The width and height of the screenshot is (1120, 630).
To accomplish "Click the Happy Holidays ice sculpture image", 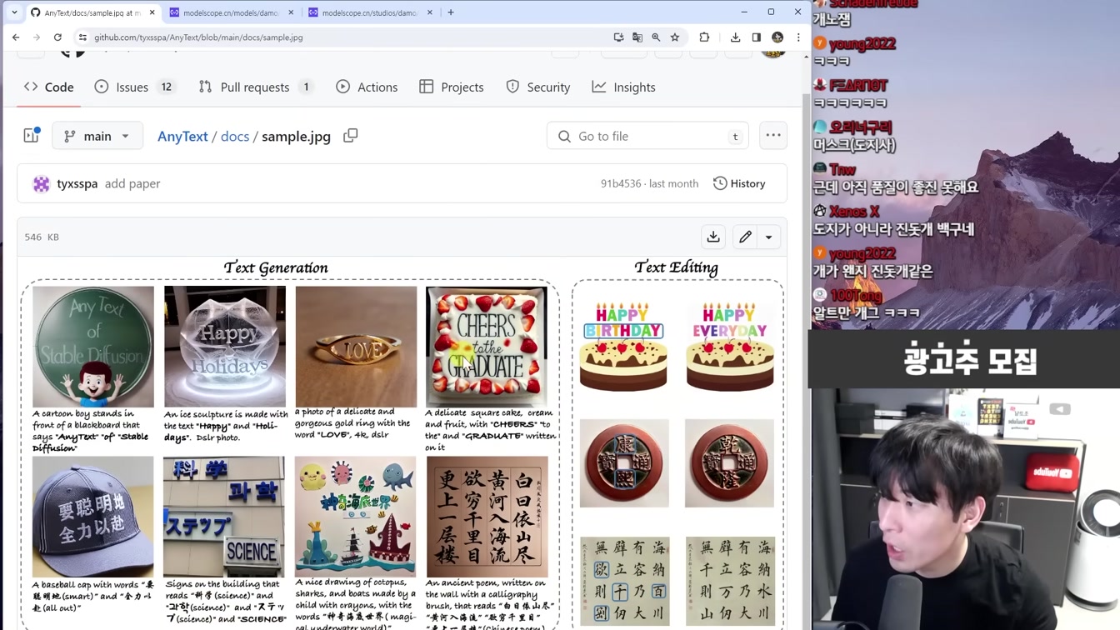I will (x=225, y=347).
